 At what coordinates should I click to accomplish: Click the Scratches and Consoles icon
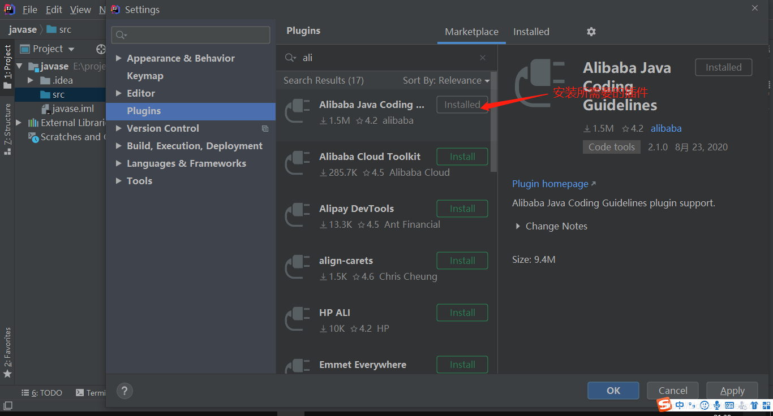coord(33,137)
